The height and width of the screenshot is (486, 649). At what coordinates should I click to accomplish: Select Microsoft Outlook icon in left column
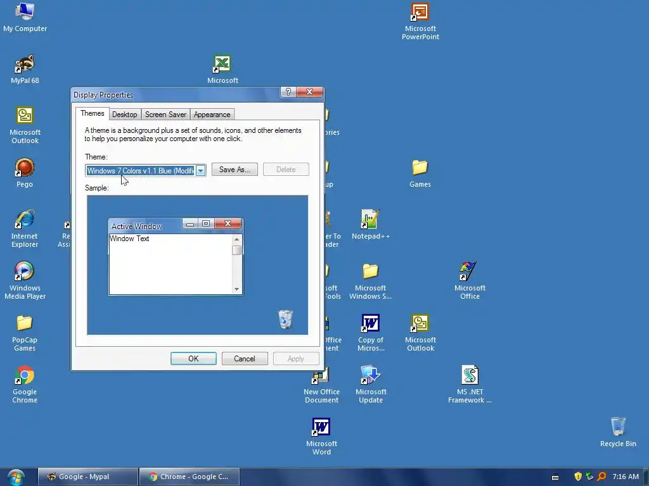point(25,125)
